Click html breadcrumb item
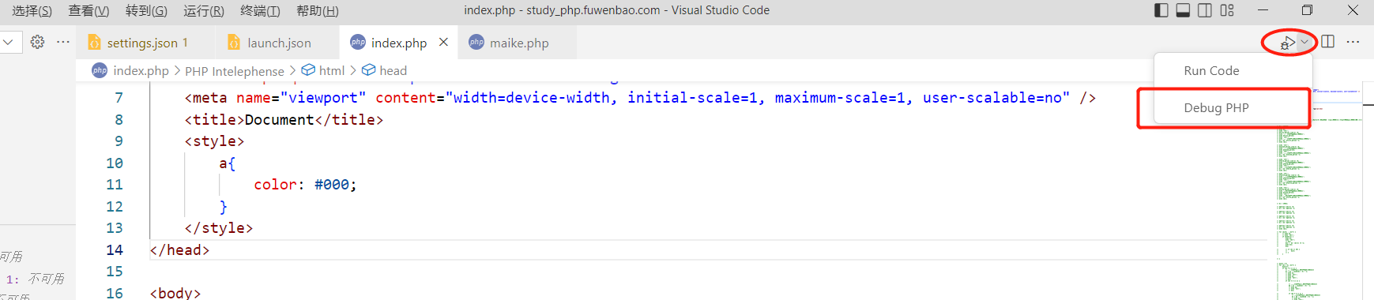The height and width of the screenshot is (300, 1374). click(331, 70)
